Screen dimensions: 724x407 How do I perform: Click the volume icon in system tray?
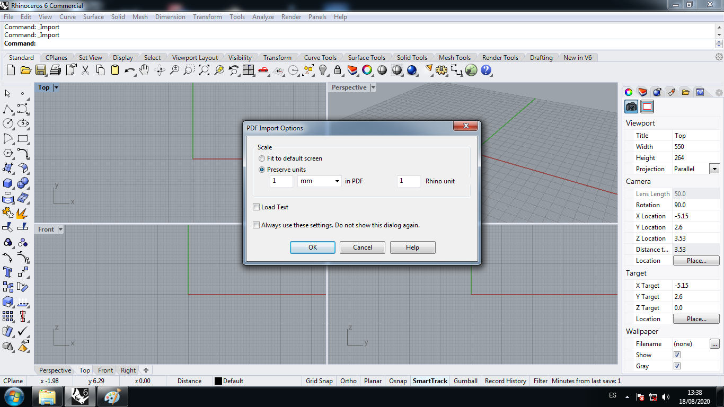pyautogui.click(x=665, y=396)
